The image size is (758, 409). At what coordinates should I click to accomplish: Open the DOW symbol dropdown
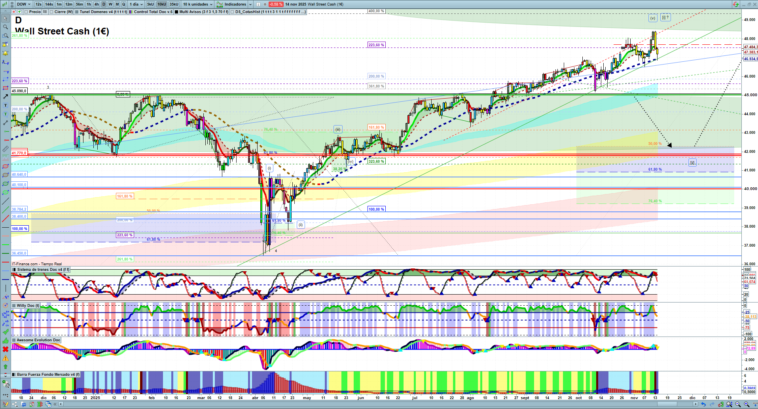tap(24, 4)
